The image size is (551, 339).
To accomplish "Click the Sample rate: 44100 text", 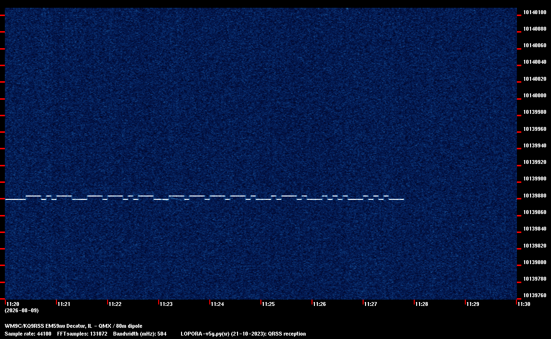I will click(x=28, y=334).
